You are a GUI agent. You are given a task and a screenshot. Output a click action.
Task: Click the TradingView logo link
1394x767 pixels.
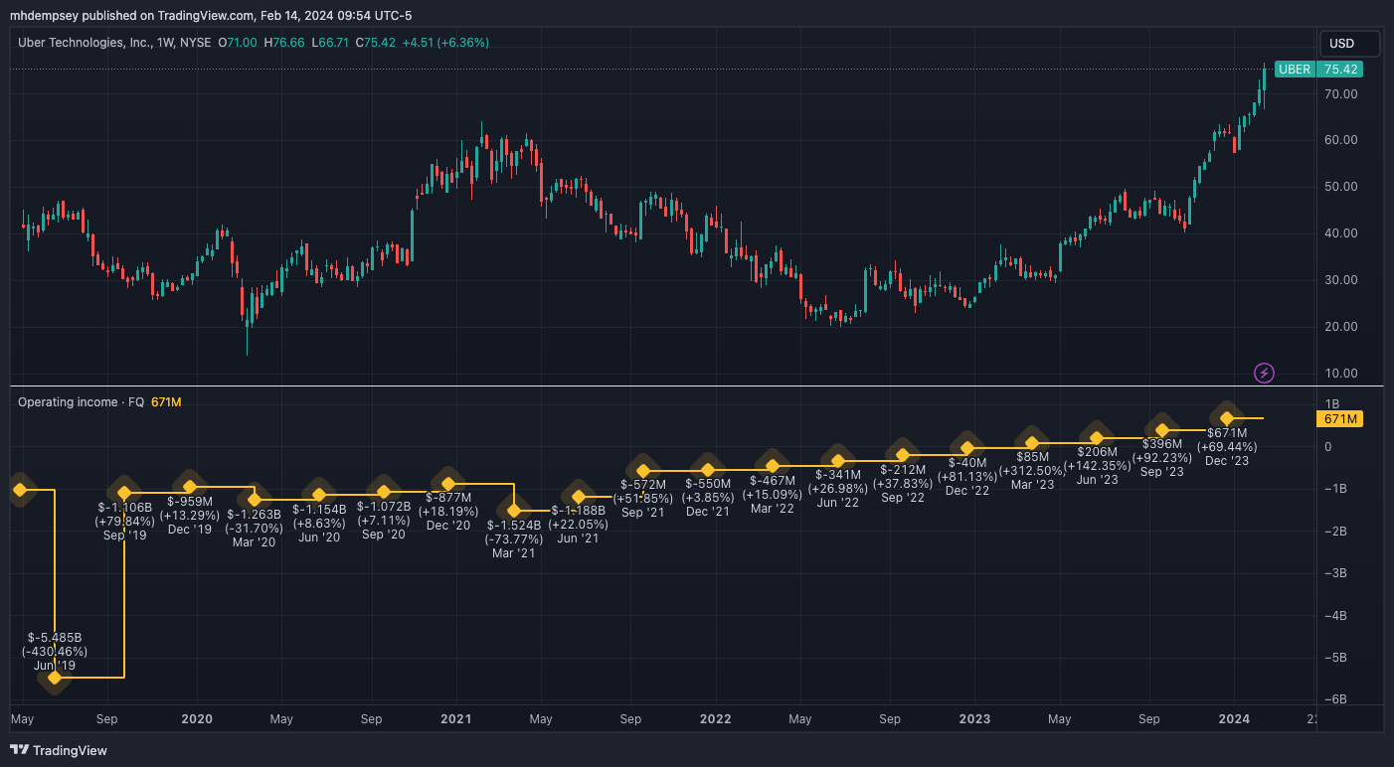click(59, 750)
